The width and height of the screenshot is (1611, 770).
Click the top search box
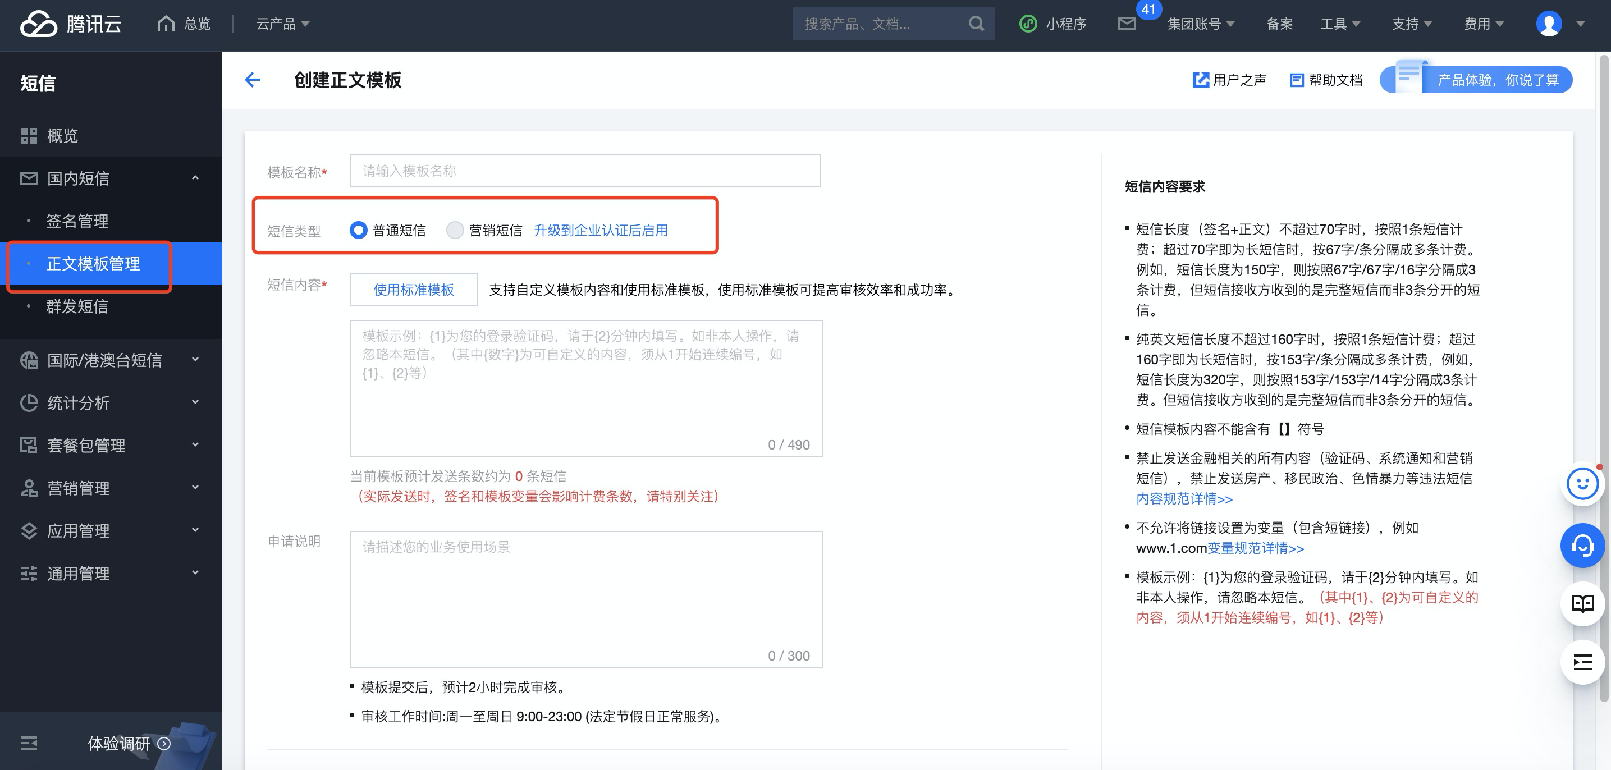(x=893, y=24)
